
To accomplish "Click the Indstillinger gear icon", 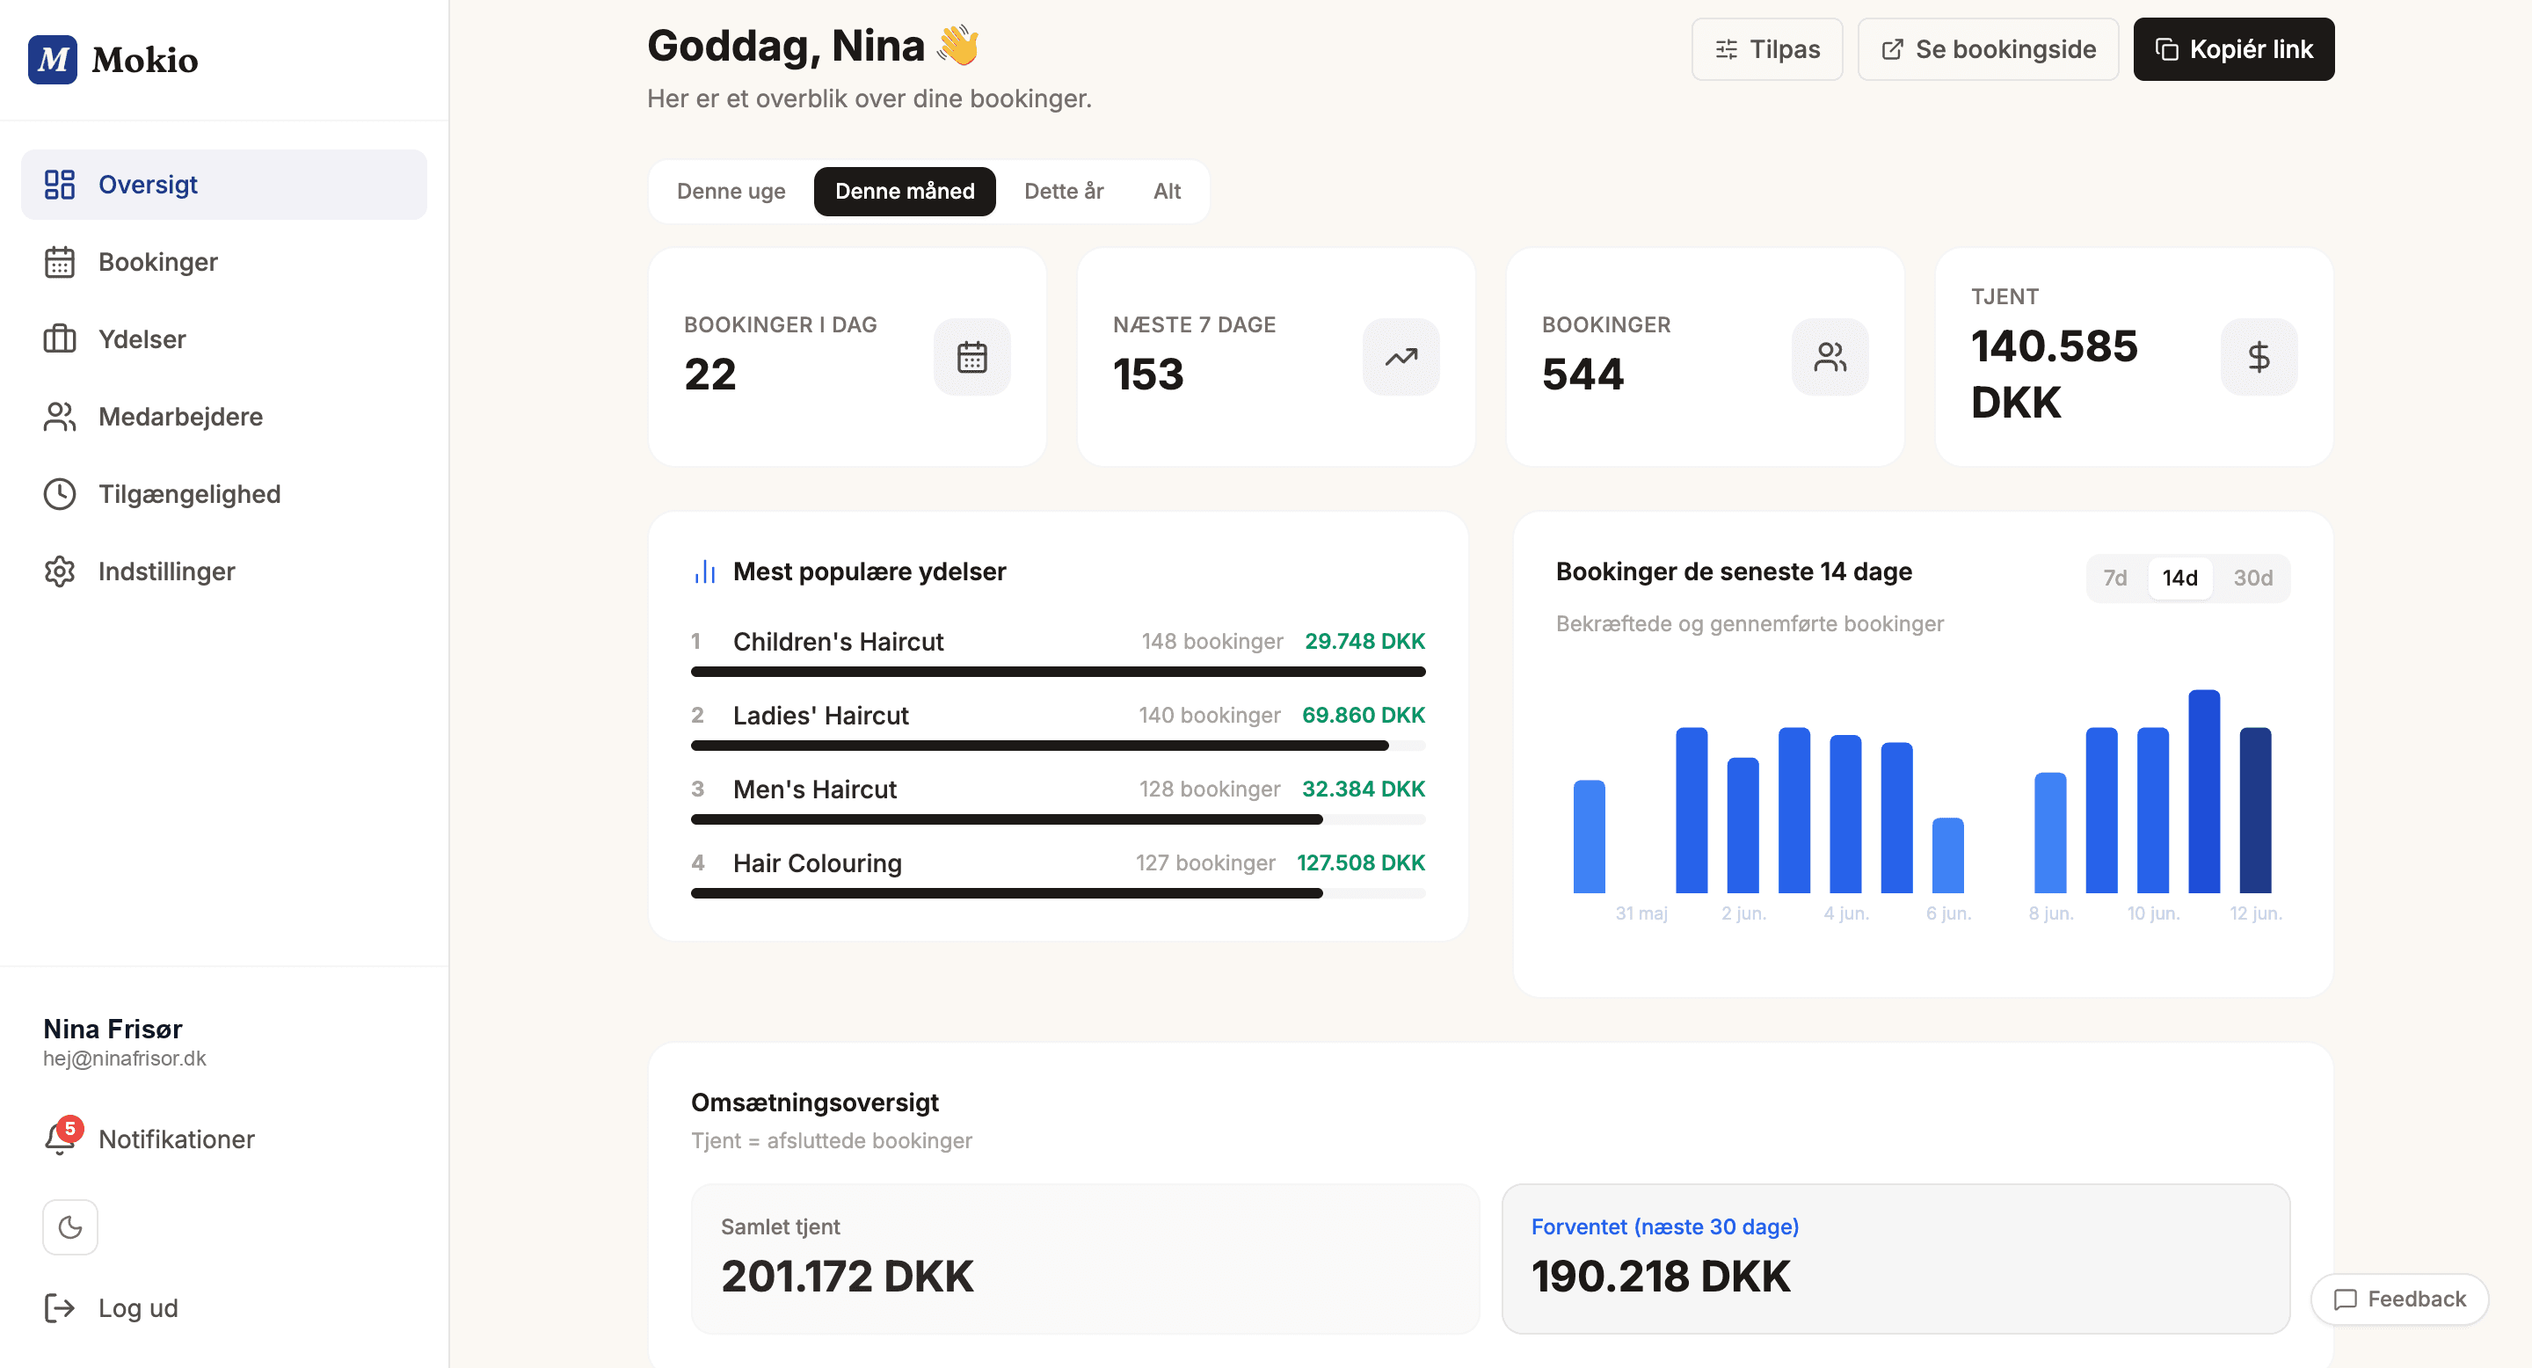I will pyautogui.click(x=60, y=571).
